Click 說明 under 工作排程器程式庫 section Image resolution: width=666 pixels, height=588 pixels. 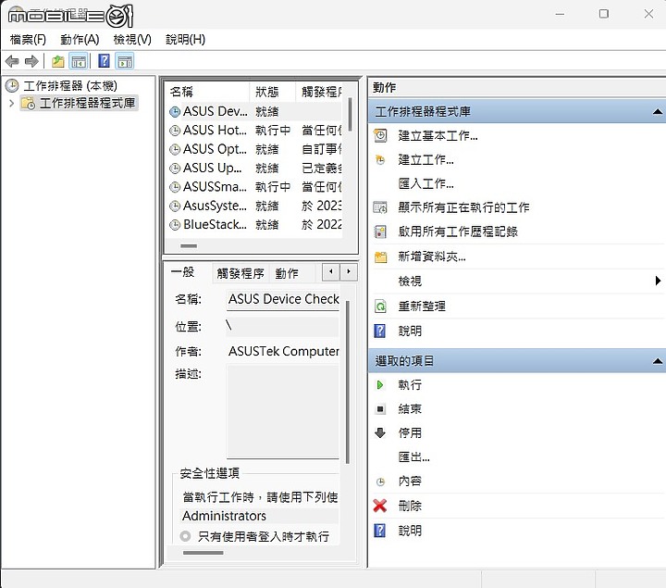(410, 331)
